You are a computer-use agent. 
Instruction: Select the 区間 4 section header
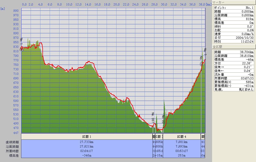pos(182,137)
